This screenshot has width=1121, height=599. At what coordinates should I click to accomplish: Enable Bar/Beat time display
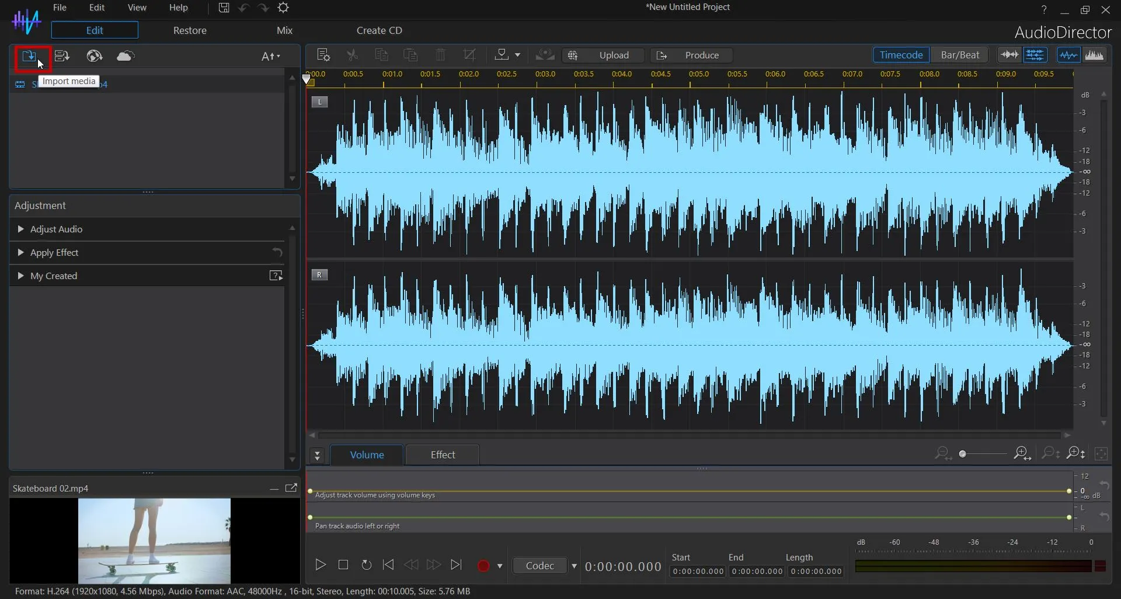pos(959,54)
